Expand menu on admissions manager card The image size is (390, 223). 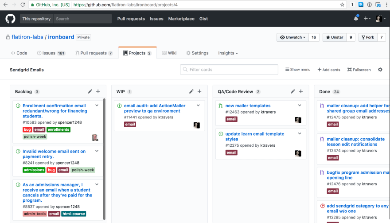click(x=97, y=184)
